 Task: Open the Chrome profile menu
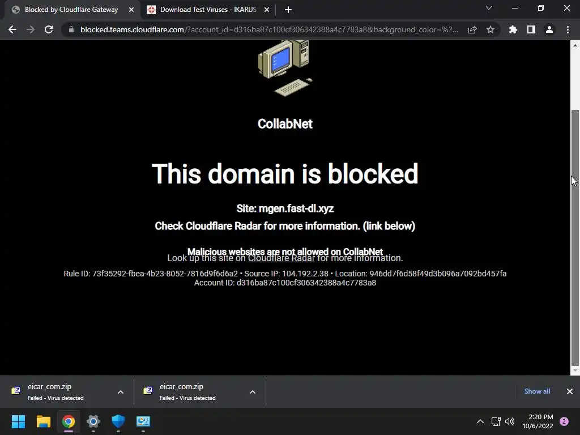[549, 29]
